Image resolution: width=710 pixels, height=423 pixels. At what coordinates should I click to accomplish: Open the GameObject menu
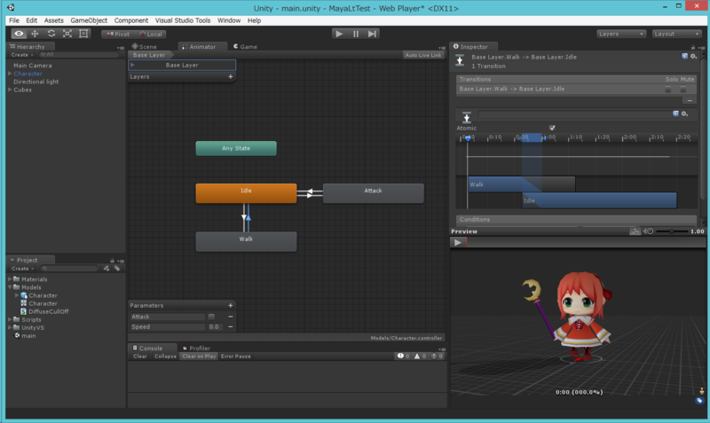coord(89,20)
